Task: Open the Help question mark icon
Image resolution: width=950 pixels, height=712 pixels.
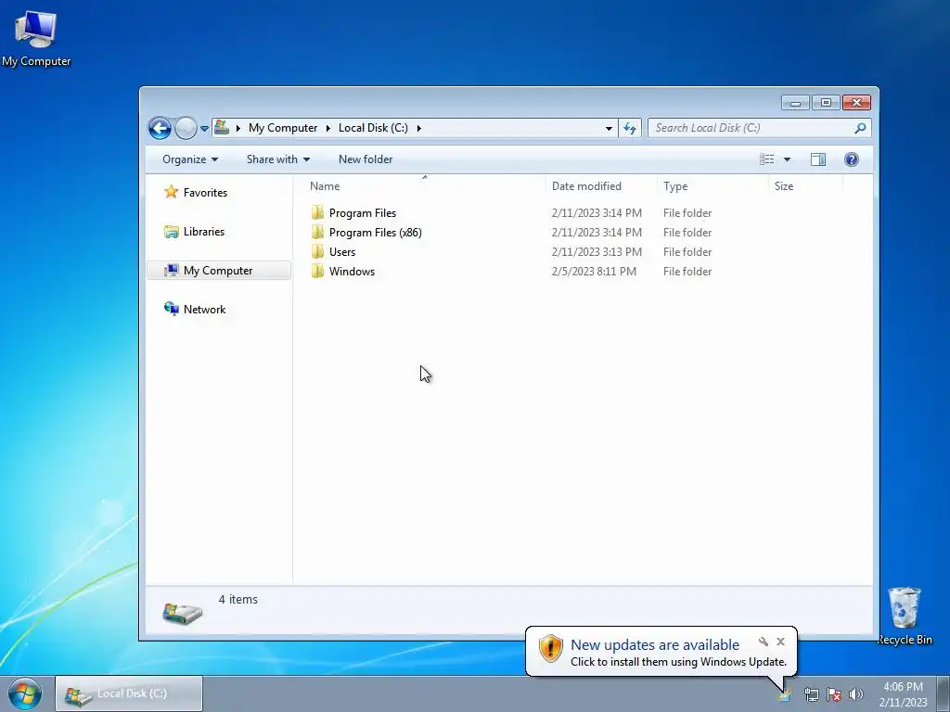Action: point(852,159)
